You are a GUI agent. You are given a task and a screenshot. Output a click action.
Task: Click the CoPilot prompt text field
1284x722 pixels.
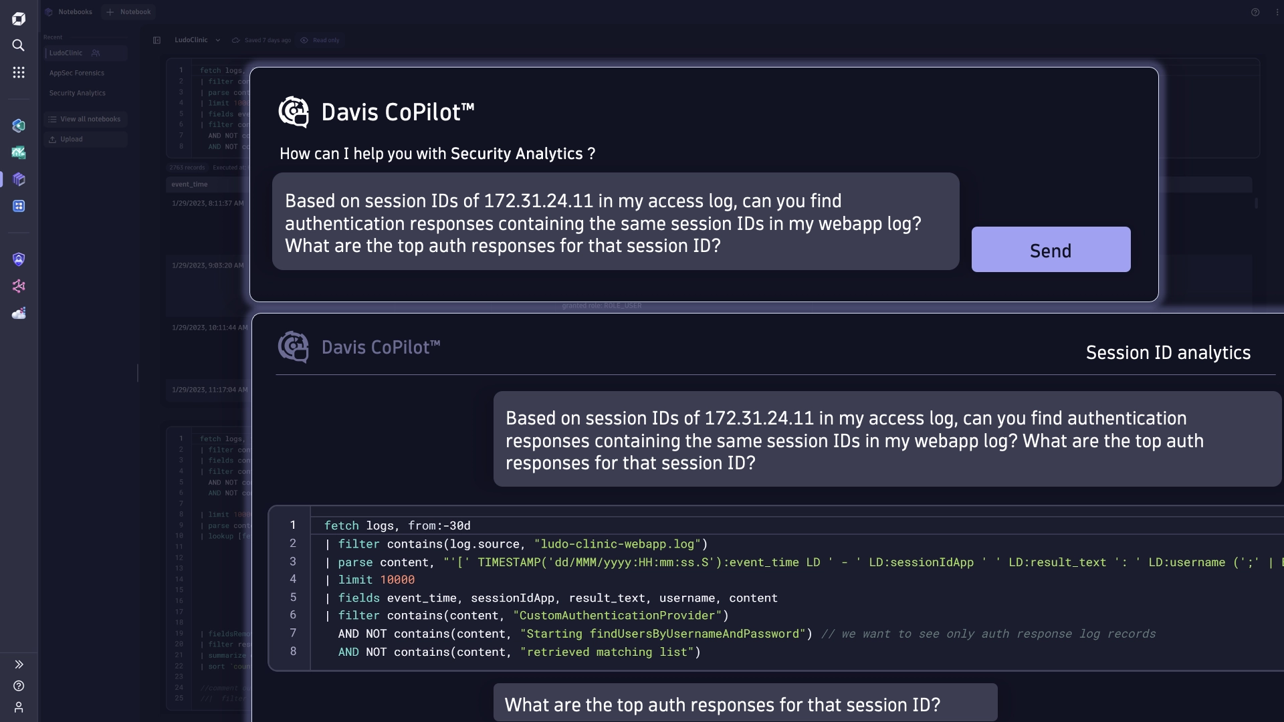tap(615, 222)
